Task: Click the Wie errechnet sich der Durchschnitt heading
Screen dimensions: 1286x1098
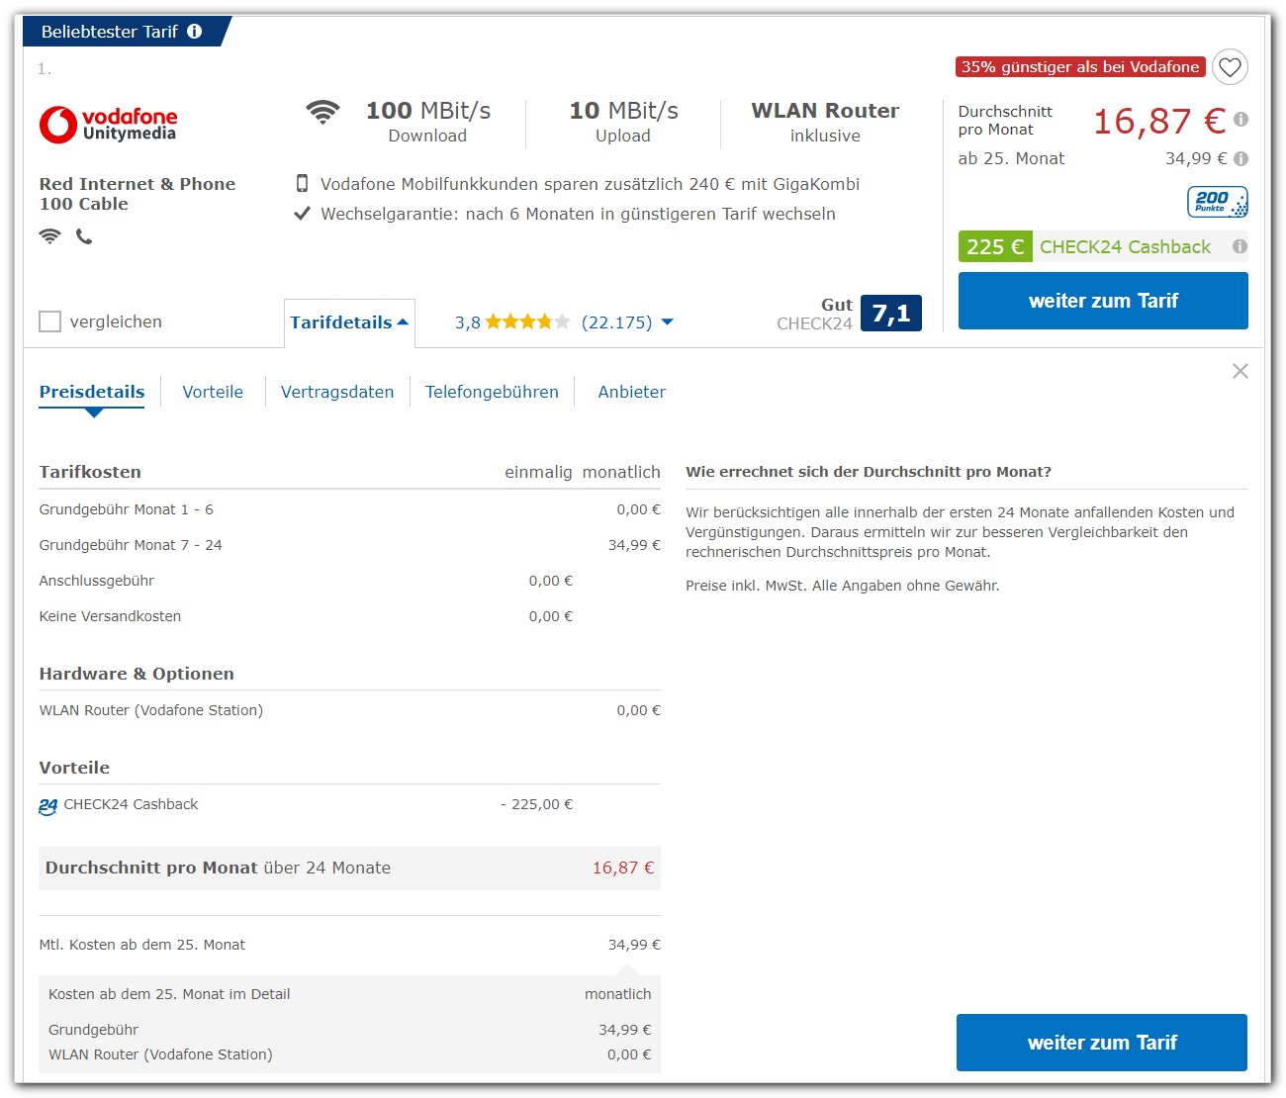Action: point(869,472)
